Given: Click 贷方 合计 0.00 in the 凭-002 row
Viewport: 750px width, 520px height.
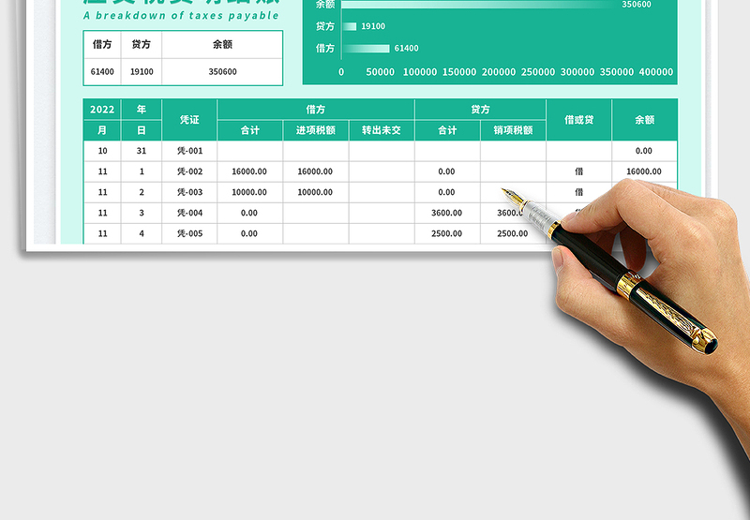Looking at the screenshot, I should 447,171.
